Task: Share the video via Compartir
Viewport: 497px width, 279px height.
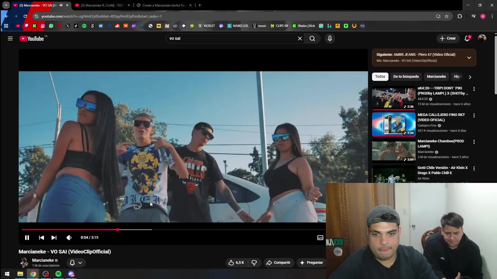Action: 278,262
